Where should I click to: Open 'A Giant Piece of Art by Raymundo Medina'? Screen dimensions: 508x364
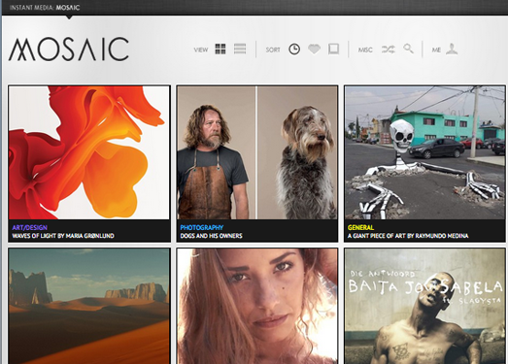tap(408, 236)
